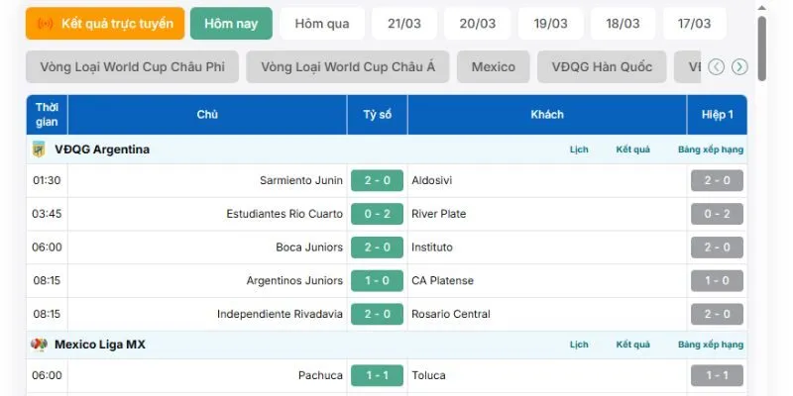Click the Argentina league crest icon
Screen dimensions: 793x396
tap(40, 149)
